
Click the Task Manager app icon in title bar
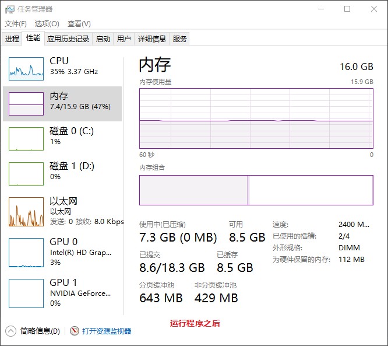click(9, 9)
